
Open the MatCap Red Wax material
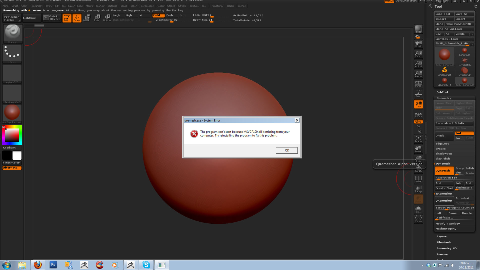[x=12, y=114]
